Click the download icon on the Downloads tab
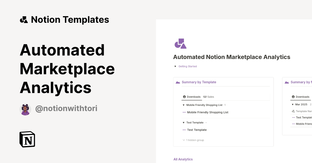Viewport: 312px width, 163px height. (184, 97)
